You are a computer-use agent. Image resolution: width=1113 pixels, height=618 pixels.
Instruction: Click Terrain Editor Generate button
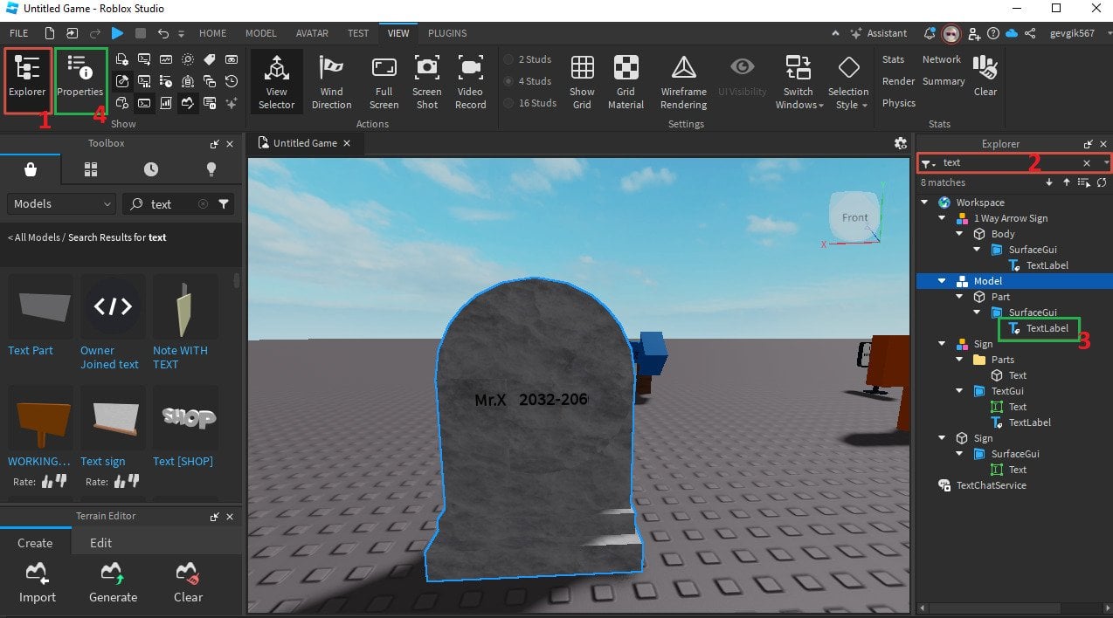point(113,583)
